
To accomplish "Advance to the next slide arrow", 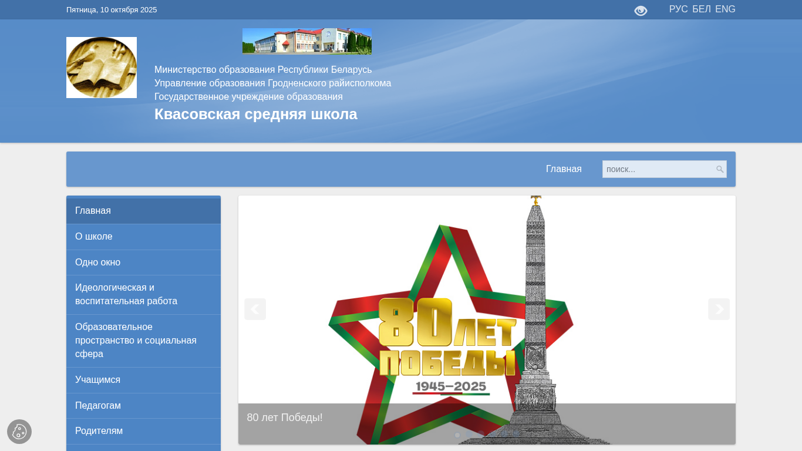I will pos(719,309).
